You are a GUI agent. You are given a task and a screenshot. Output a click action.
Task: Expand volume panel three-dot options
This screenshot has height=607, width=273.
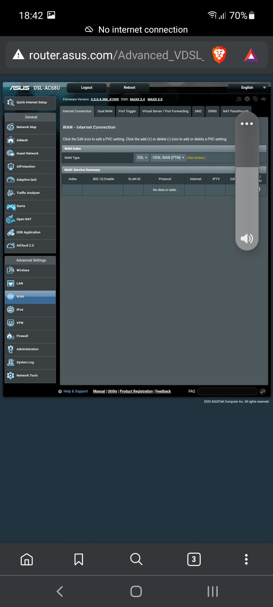(247, 124)
